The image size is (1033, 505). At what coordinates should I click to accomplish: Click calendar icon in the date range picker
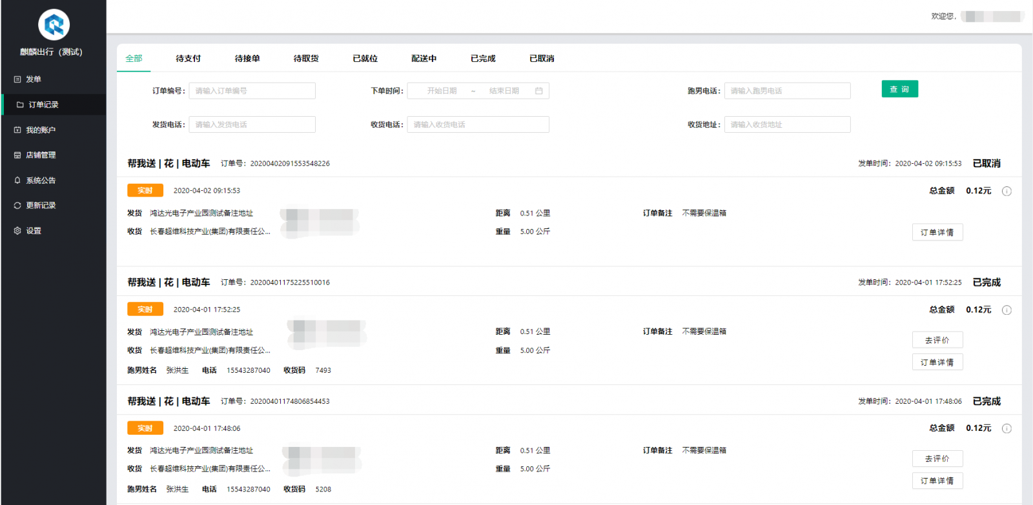538,91
